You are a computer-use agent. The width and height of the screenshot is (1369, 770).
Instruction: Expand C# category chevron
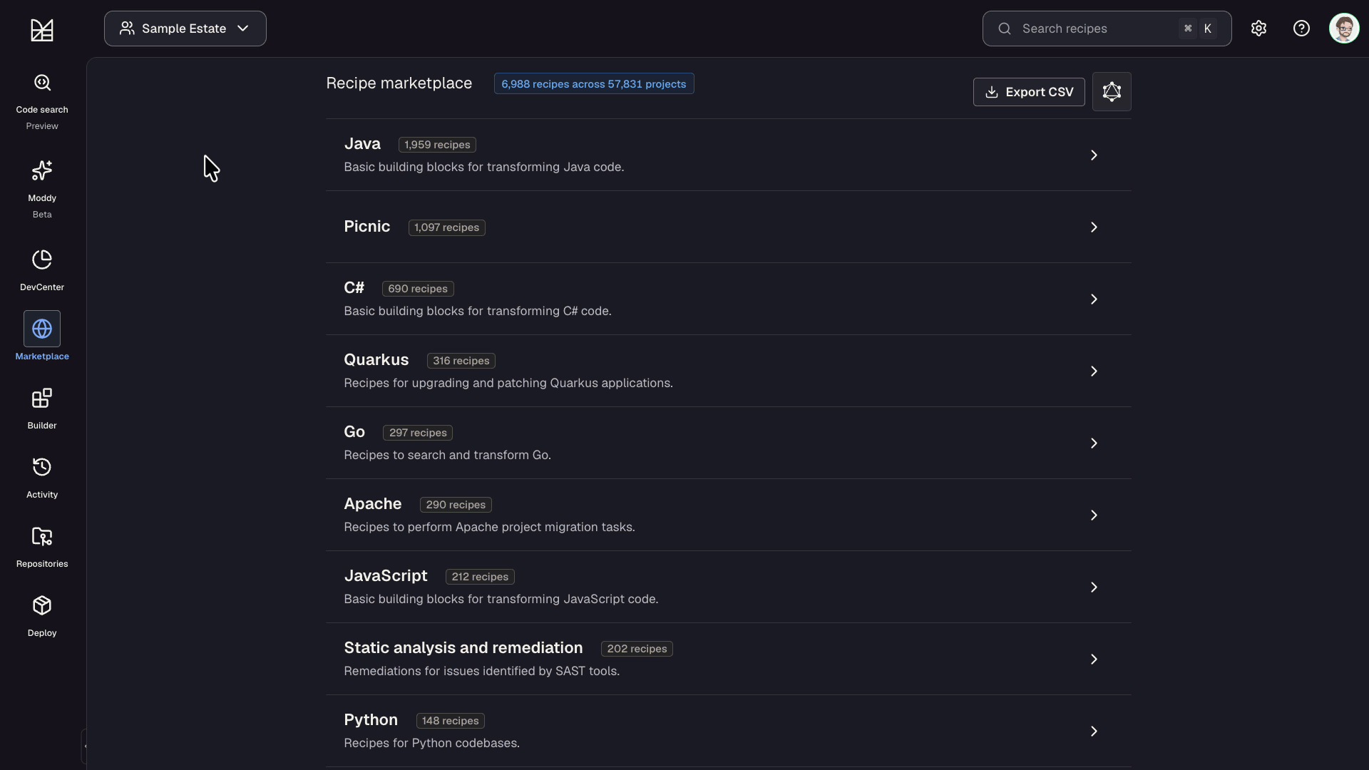(1094, 299)
